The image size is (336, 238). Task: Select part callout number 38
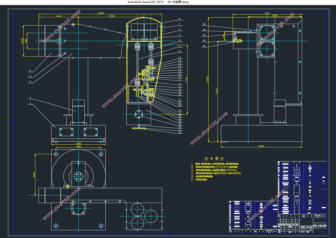pyautogui.click(x=180, y=132)
